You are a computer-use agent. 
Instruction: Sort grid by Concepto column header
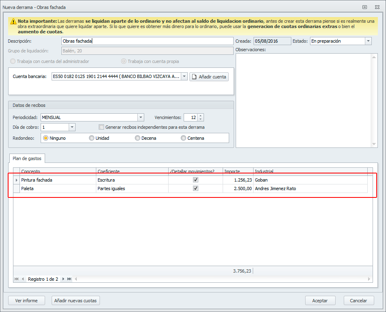coord(58,171)
